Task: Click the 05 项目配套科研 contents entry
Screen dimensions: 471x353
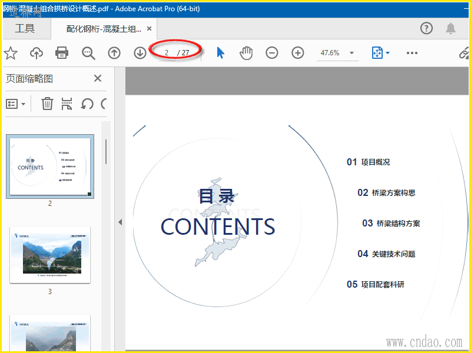Action: pos(376,284)
